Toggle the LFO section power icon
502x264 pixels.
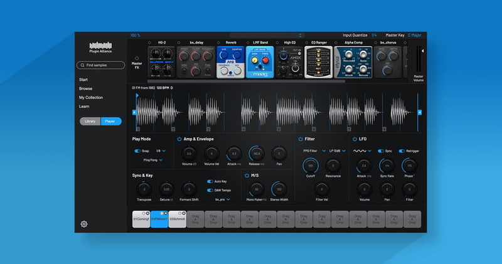tap(355, 139)
